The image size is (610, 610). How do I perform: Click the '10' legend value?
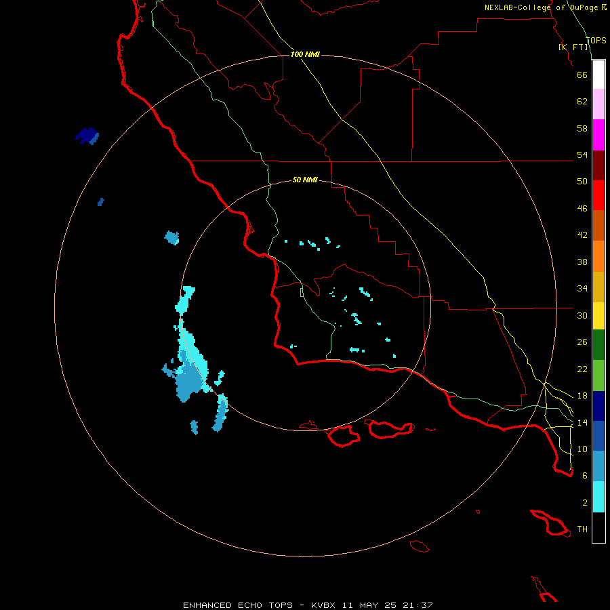(582, 449)
